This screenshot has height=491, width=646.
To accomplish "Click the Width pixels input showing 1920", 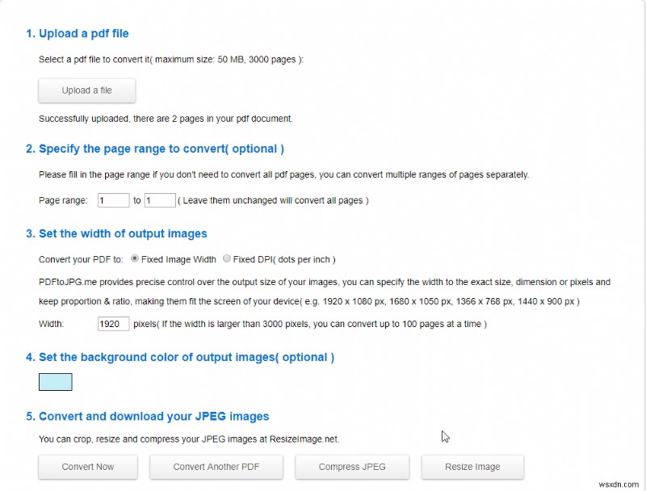I will click(112, 323).
